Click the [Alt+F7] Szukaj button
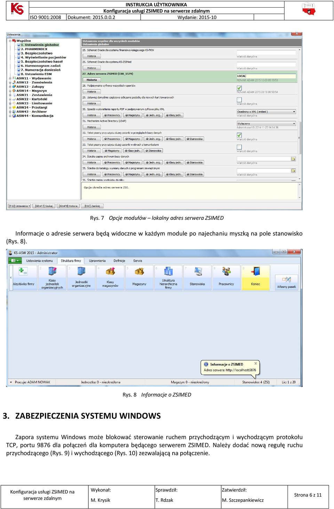This screenshot has width=334, height=509. (x=44, y=206)
